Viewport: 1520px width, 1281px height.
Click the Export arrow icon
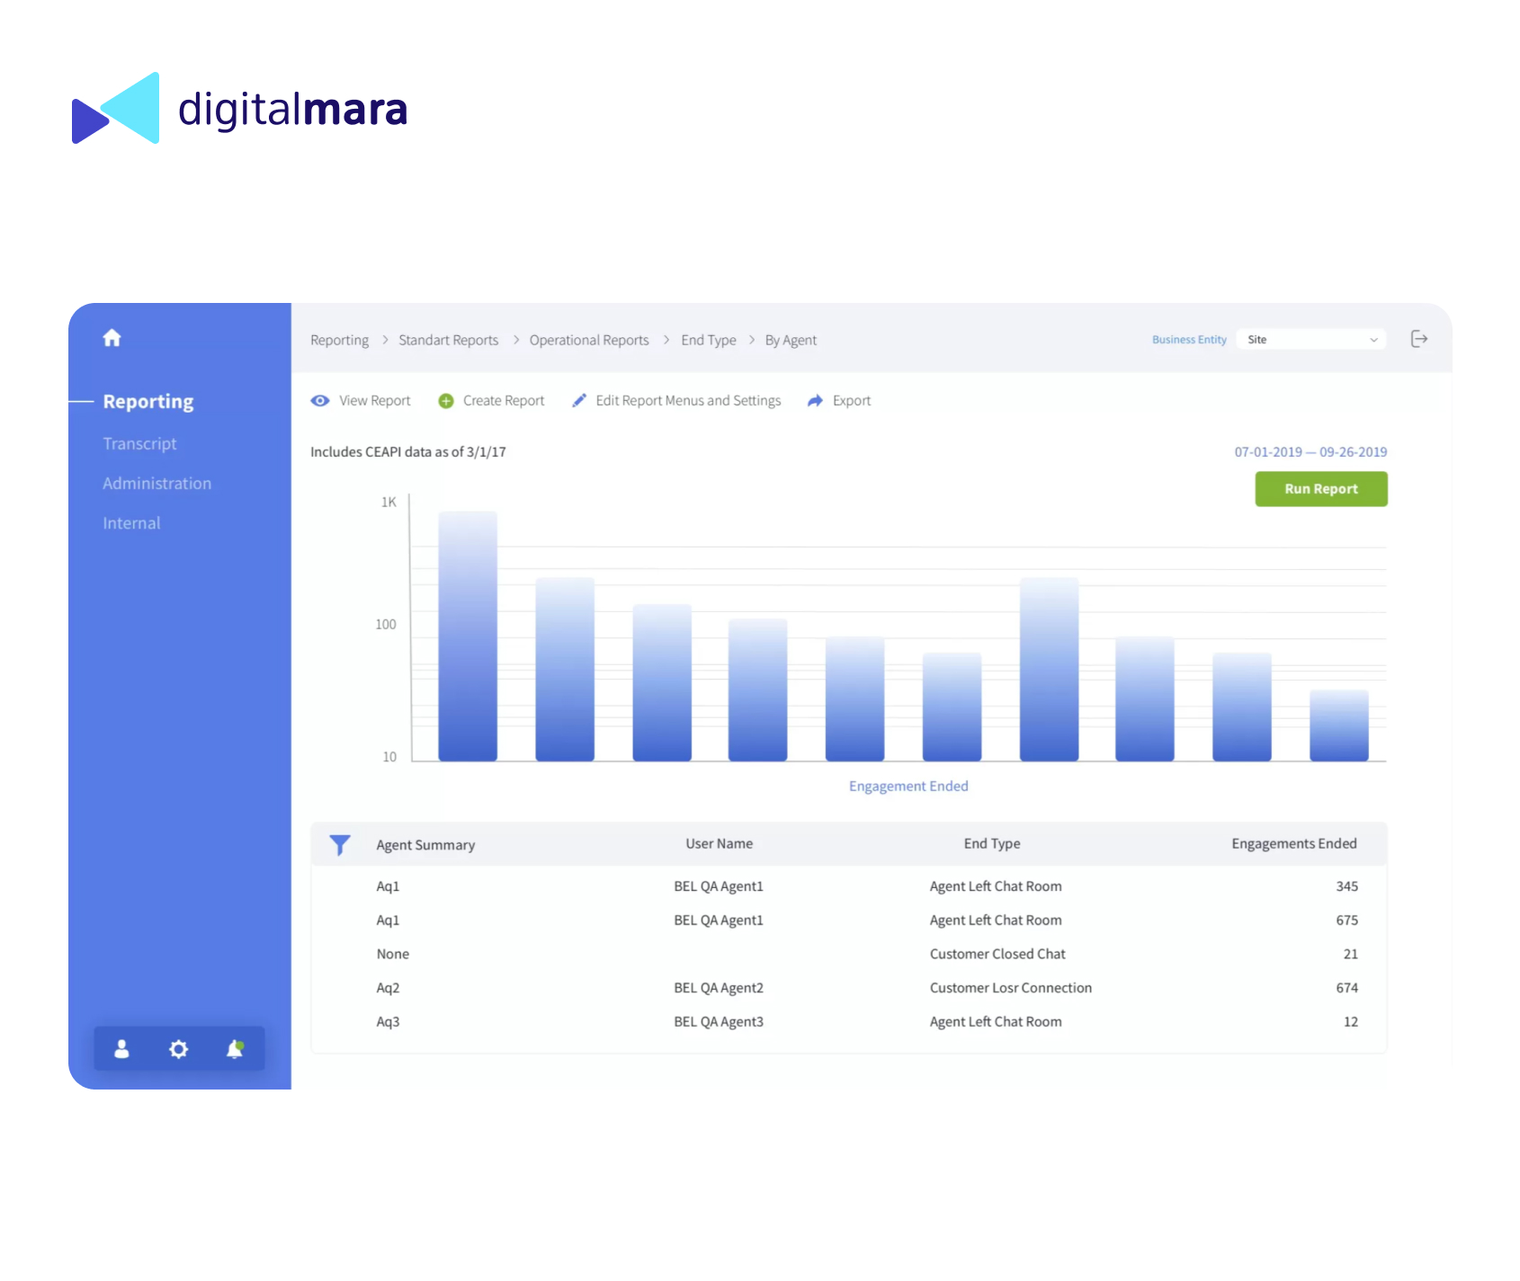[815, 401]
